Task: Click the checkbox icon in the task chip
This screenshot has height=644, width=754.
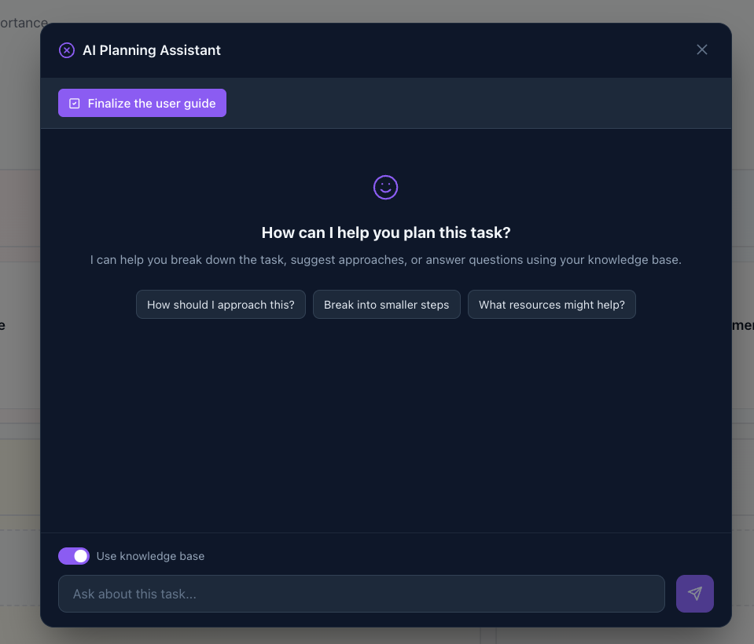Action: pos(75,104)
